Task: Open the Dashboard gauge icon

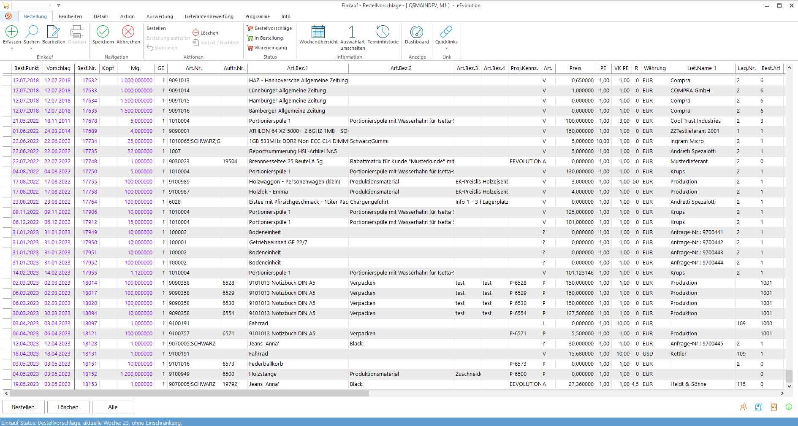Action: click(417, 32)
